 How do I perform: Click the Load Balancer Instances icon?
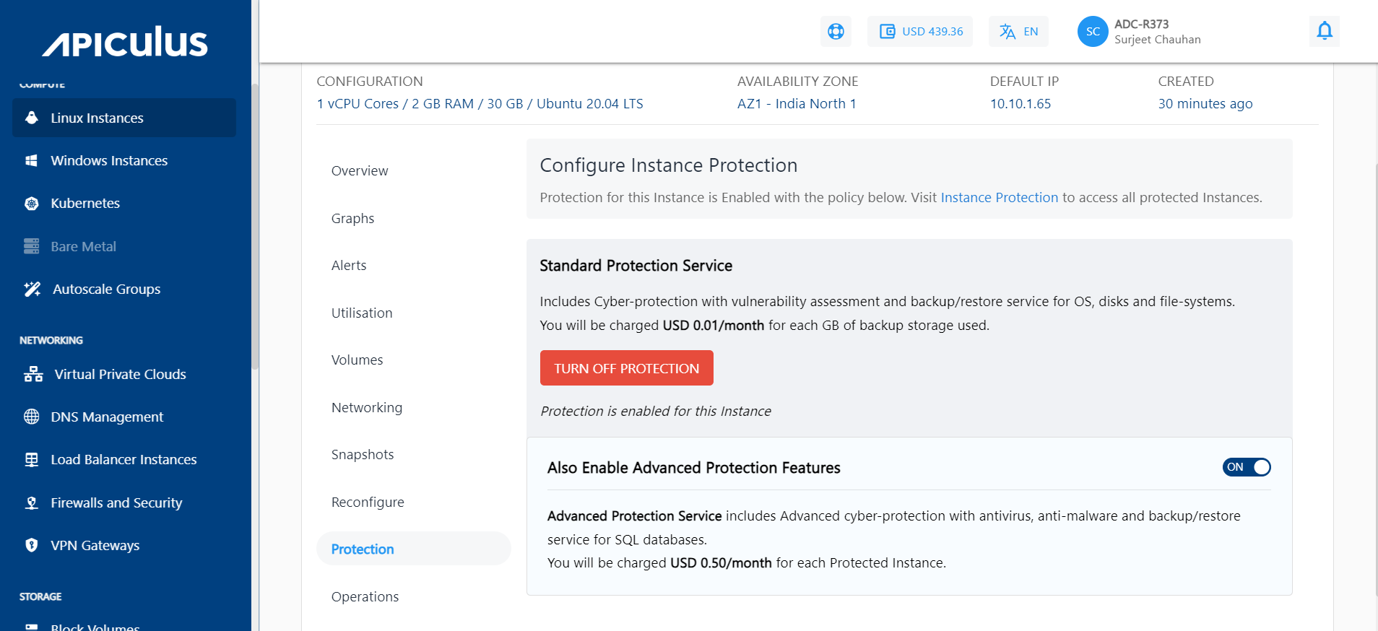click(x=32, y=460)
